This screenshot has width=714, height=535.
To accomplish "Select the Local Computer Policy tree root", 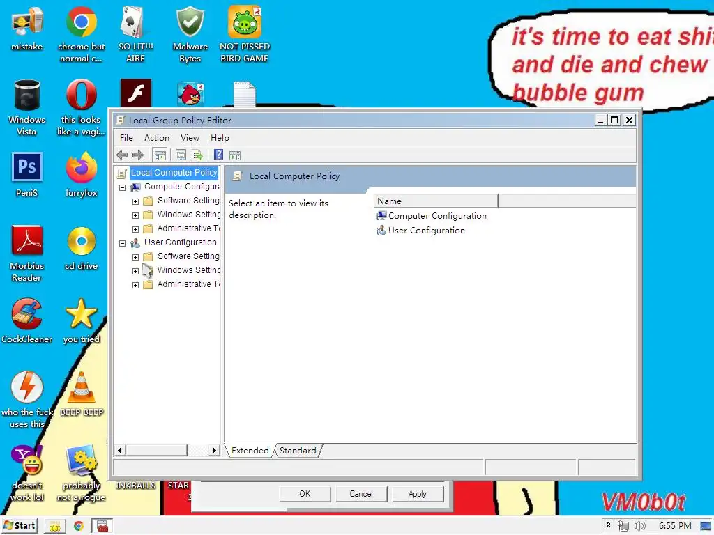I will tap(174, 173).
